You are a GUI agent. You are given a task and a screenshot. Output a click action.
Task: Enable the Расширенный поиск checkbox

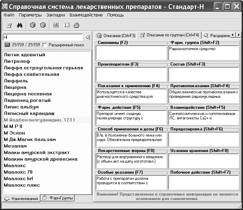pyautogui.click(x=45, y=45)
